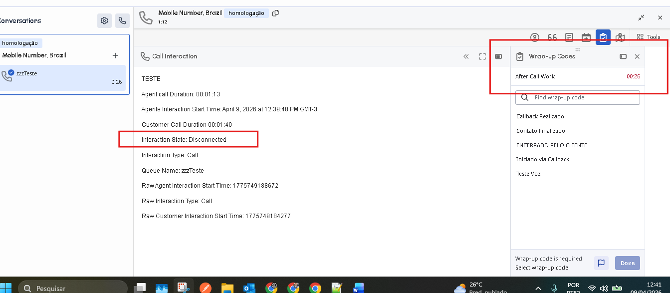Open schedule callback calendar icon

click(586, 37)
